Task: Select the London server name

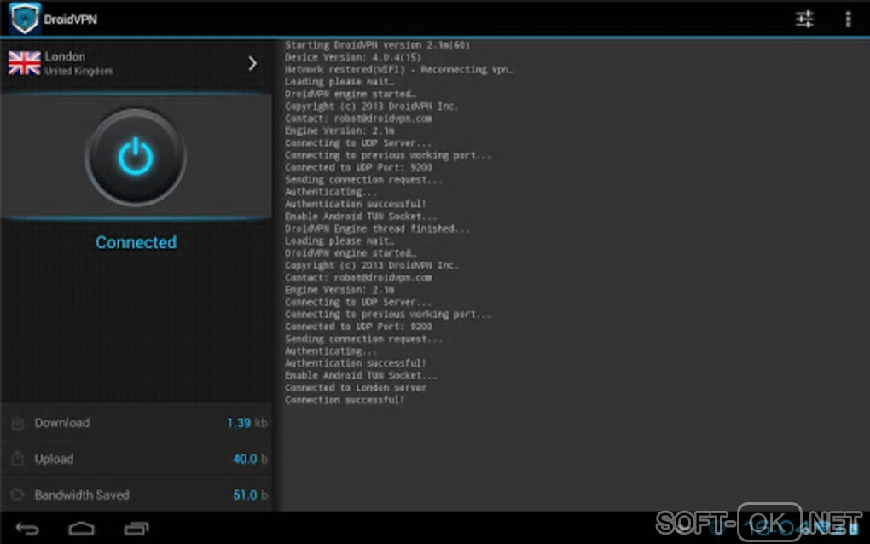Action: pos(65,56)
